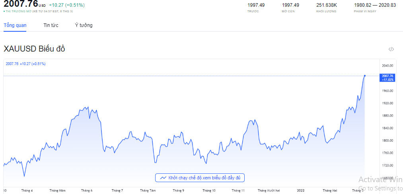Click the large 2007.76 USD price header

(x=21, y=4)
